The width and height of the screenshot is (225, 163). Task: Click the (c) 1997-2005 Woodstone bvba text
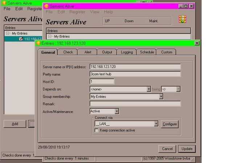167,158
